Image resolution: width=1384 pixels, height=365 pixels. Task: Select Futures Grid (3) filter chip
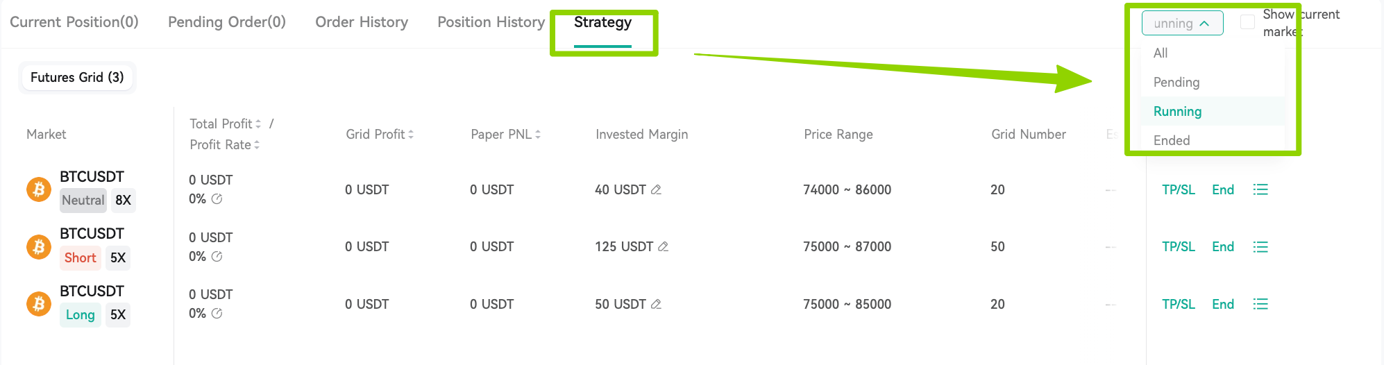point(77,77)
